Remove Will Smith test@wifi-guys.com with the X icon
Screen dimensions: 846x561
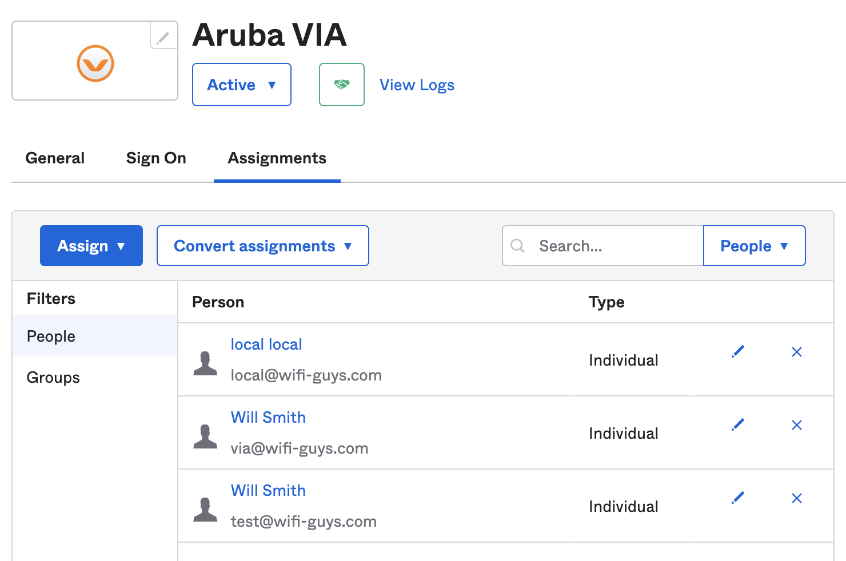[796, 498]
